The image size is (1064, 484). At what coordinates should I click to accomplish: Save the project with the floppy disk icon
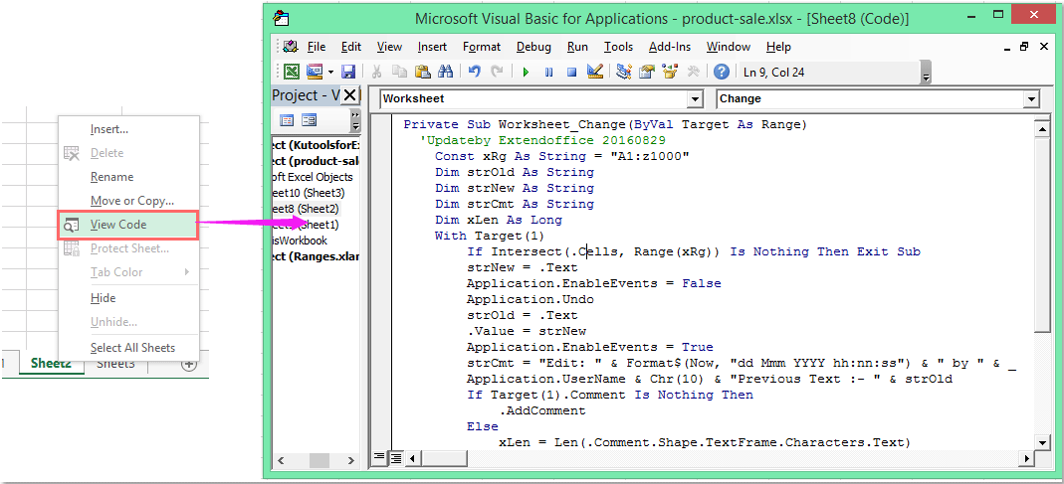(348, 72)
